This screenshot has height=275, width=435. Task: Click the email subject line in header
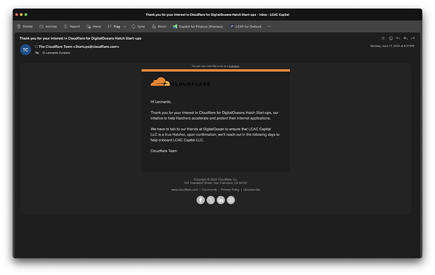pos(80,38)
